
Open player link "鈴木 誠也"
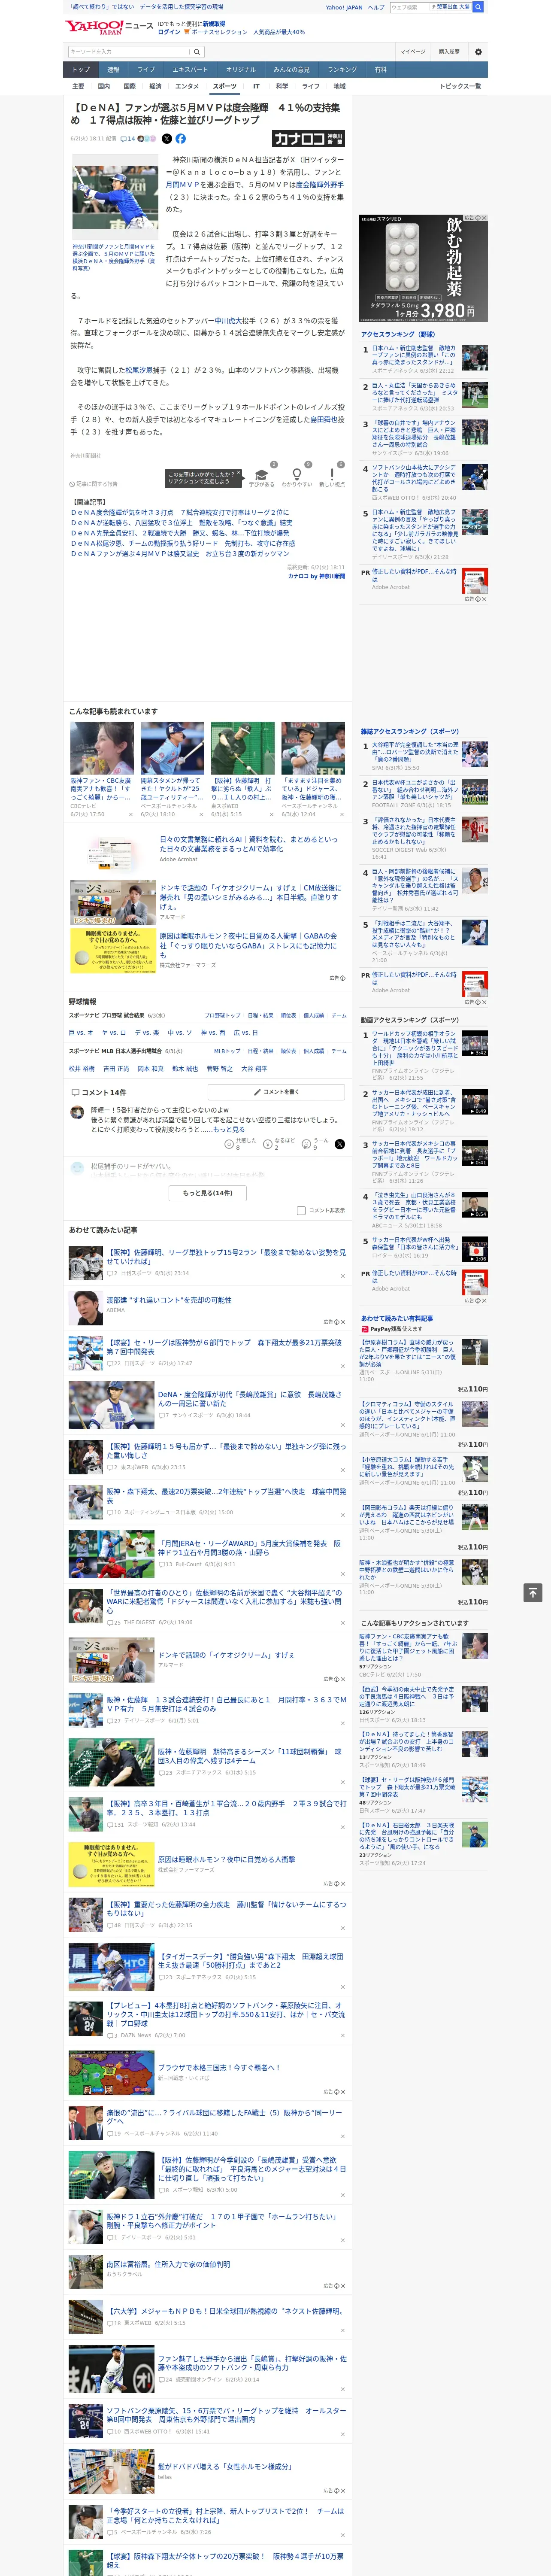[x=184, y=1068]
